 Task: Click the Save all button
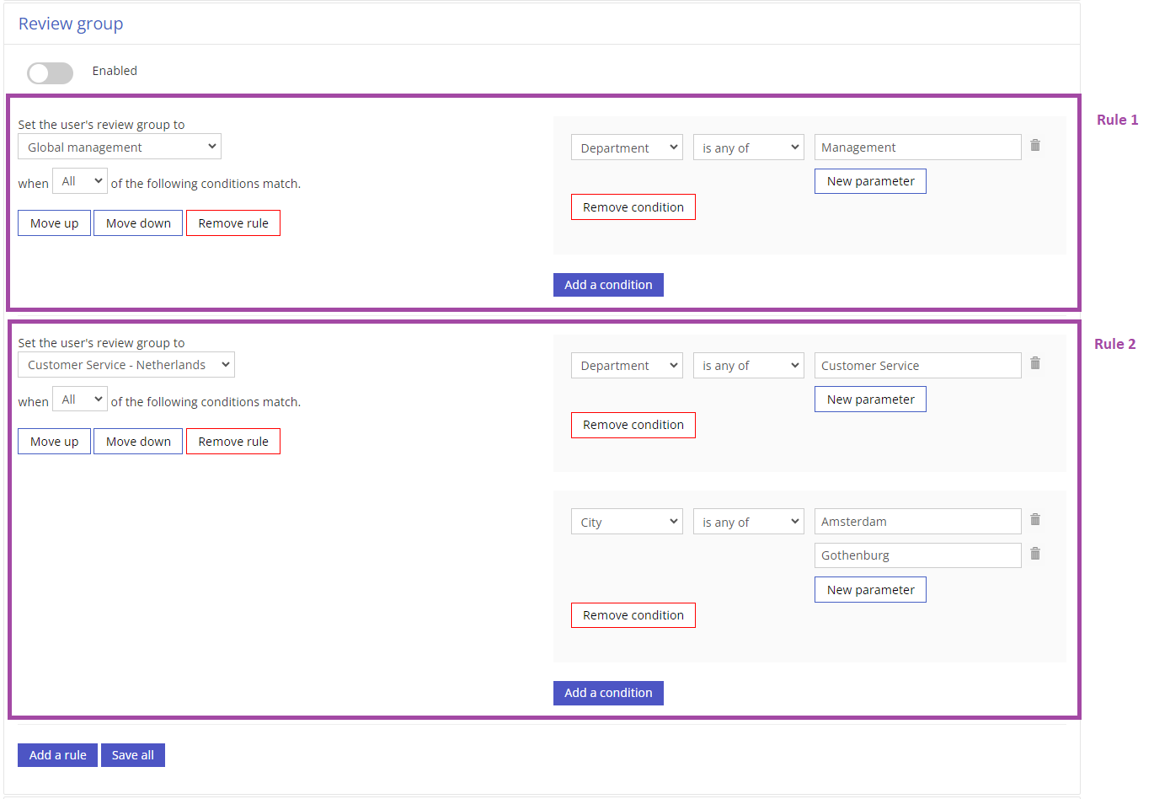point(133,755)
